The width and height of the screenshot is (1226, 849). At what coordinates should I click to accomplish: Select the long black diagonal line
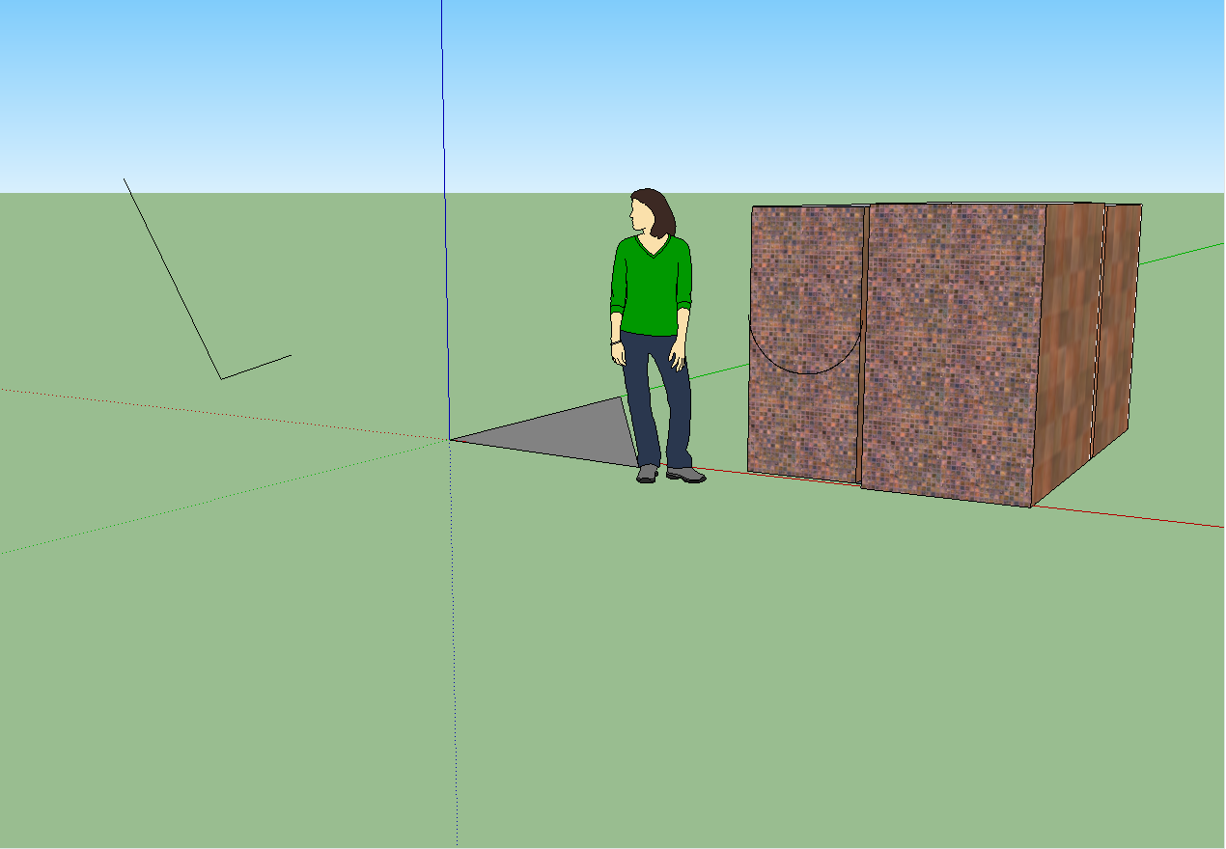click(x=172, y=278)
